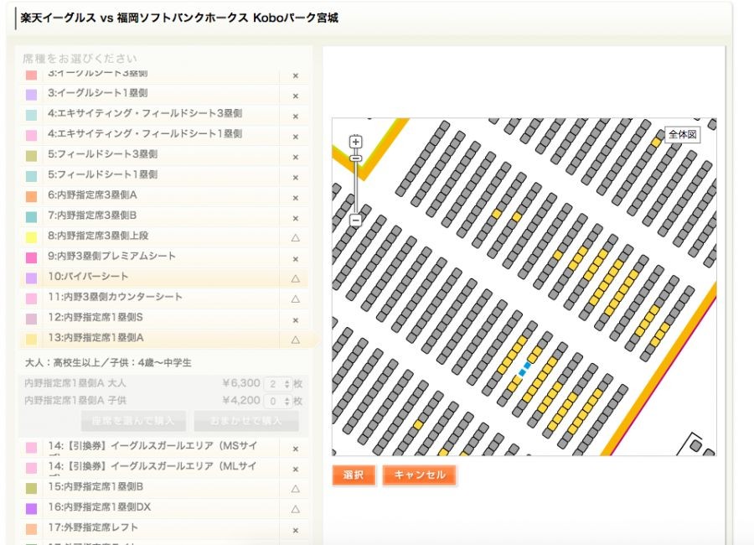Select 5:フィールドシート3塁側 seat type

164,154
